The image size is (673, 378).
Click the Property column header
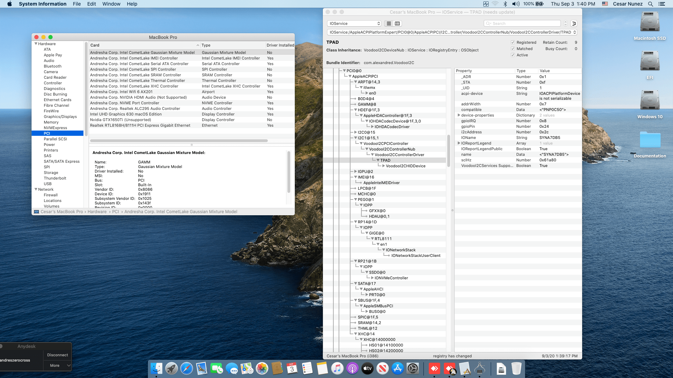pyautogui.click(x=484, y=71)
